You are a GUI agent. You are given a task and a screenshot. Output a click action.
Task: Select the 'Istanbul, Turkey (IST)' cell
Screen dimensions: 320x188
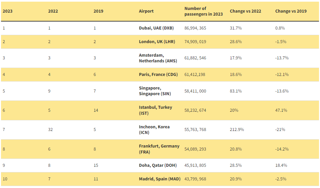155,110
